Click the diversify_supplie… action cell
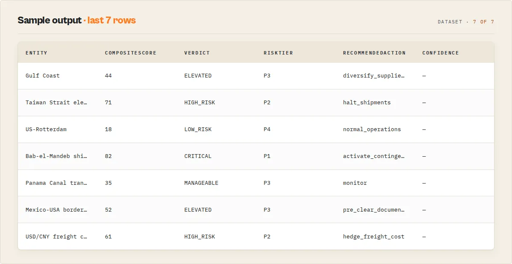 pos(374,76)
